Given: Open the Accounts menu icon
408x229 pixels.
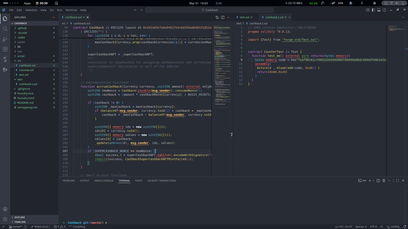Looking at the screenshot, I should tap(5, 209).
